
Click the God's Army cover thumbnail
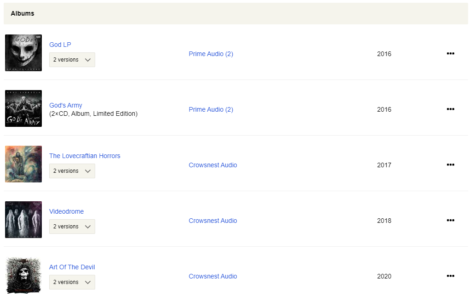[23, 108]
